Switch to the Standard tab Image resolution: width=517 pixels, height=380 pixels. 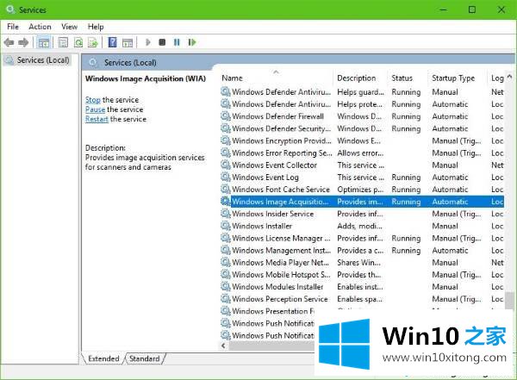pyautogui.click(x=145, y=358)
